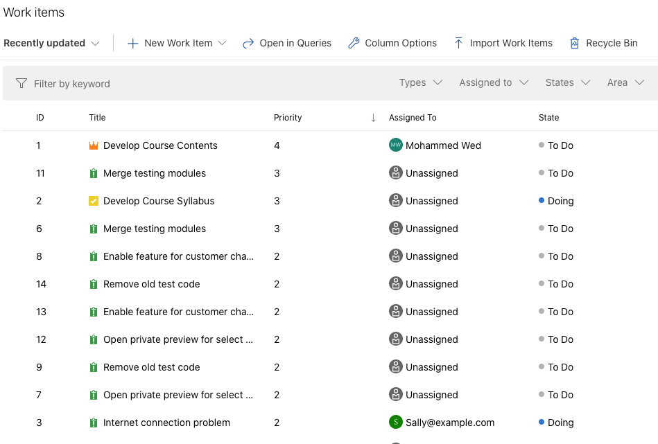Click the Import Work Items upload icon
The width and height of the screenshot is (658, 444).
tap(458, 43)
